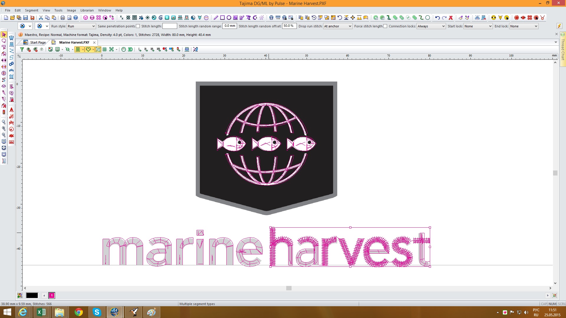Screen dimensions: 566x318
Task: Click the move forward 10 stitches icon
Action: [146, 49]
